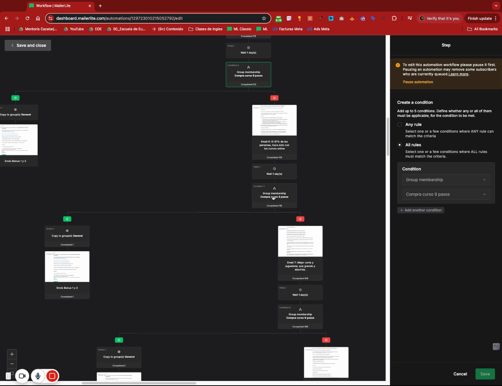The image size is (502, 386).
Task: Select the Condition 6 step highlighted in green
Action: tap(248, 74)
